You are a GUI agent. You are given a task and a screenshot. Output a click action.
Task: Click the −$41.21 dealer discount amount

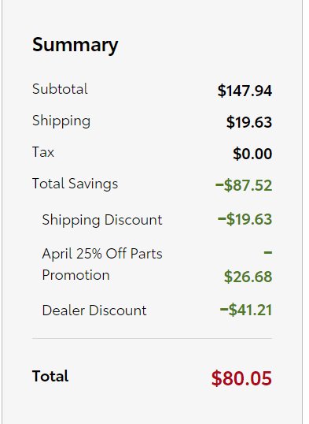point(246,310)
